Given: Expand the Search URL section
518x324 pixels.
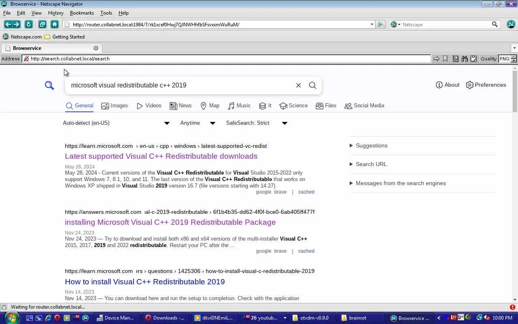Looking at the screenshot, I should pos(368,164).
